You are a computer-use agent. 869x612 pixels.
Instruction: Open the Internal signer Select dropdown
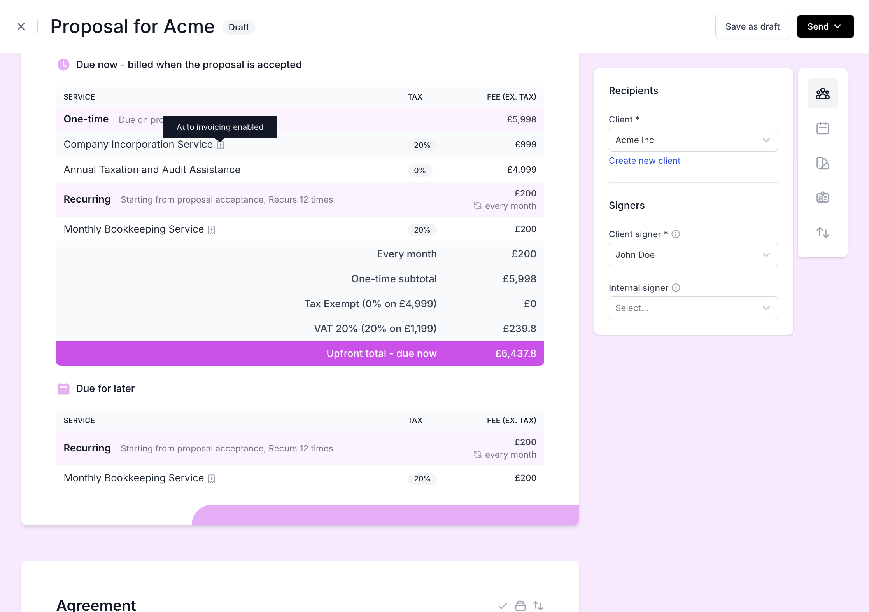pos(693,308)
